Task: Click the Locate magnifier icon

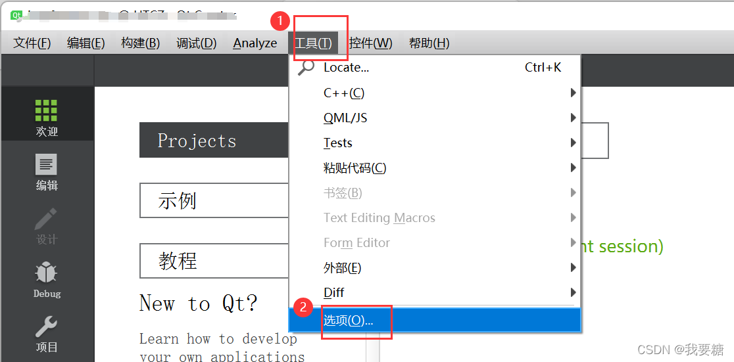Action: click(x=306, y=68)
